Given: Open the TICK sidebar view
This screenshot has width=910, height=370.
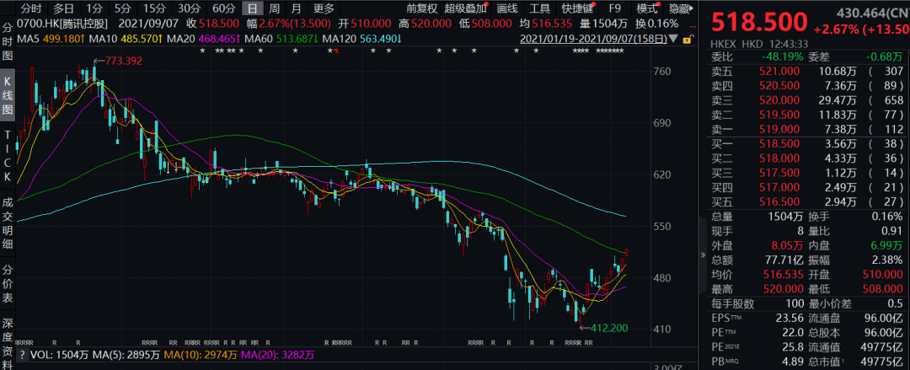Looking at the screenshot, I should click(8, 156).
